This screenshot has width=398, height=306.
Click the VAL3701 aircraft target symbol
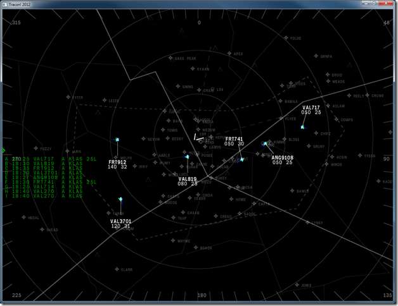(120, 199)
